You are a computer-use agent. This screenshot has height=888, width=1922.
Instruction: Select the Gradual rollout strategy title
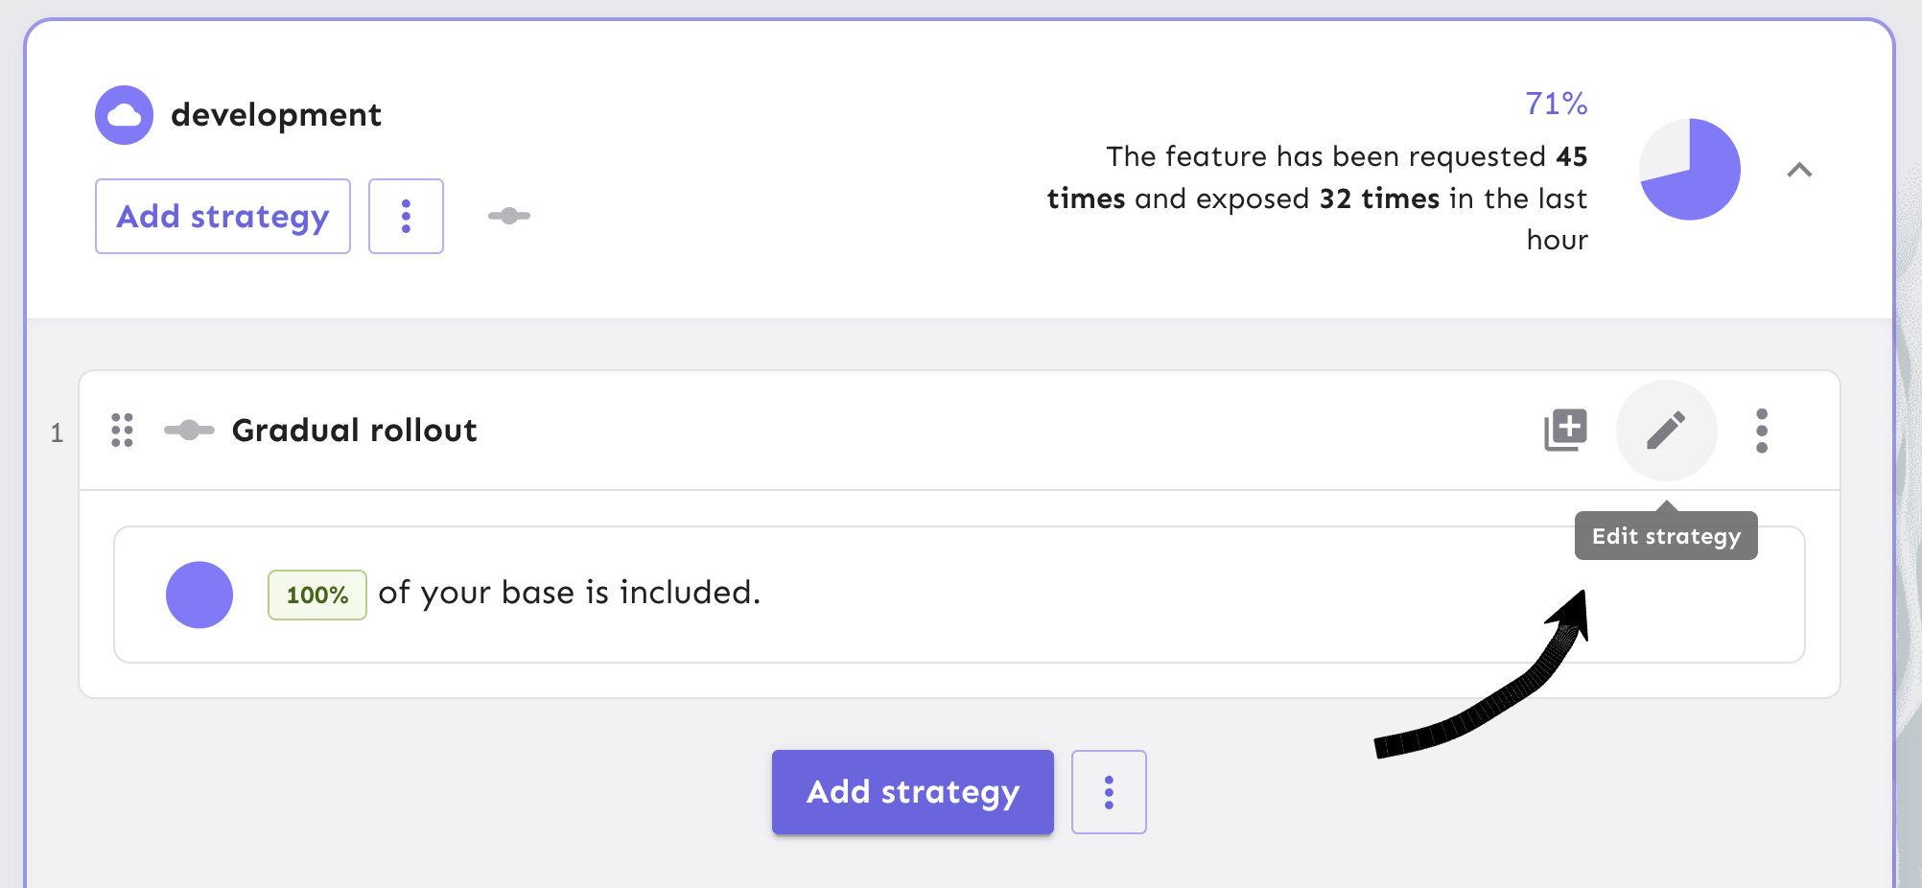(x=354, y=431)
